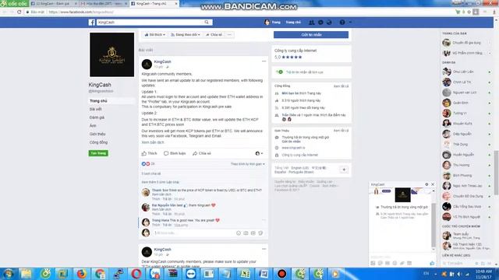Open second post options ellipsis menu

[264, 249]
